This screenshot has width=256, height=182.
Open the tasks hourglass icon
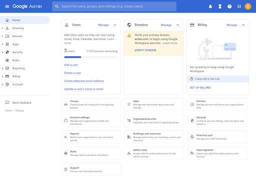pyautogui.click(x=220, y=7)
